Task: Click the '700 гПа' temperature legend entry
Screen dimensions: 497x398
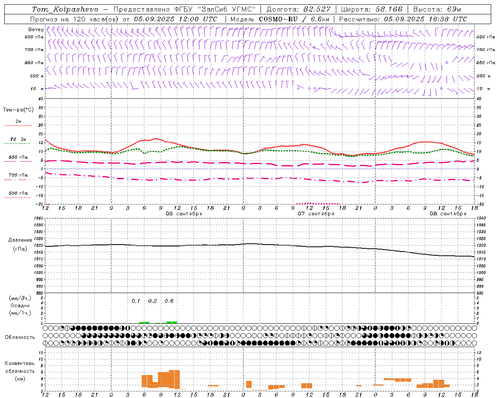Action: point(18,175)
